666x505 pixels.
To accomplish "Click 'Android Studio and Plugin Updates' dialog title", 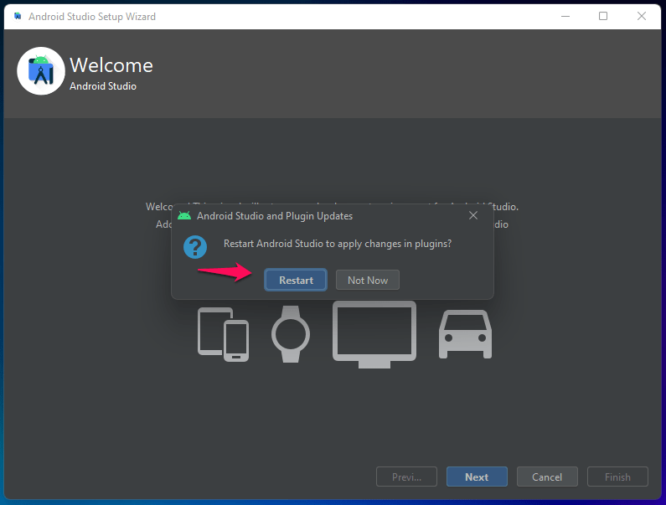I will pos(275,216).
